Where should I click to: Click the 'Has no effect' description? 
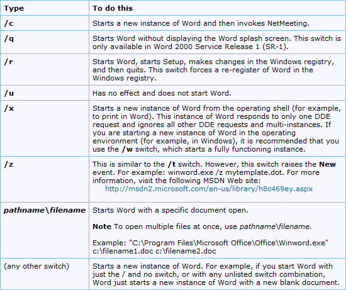tap(162, 93)
